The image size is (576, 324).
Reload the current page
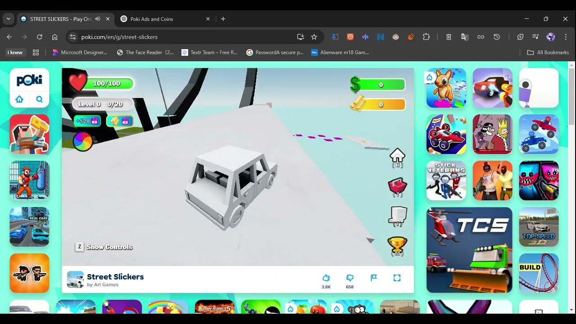point(40,37)
